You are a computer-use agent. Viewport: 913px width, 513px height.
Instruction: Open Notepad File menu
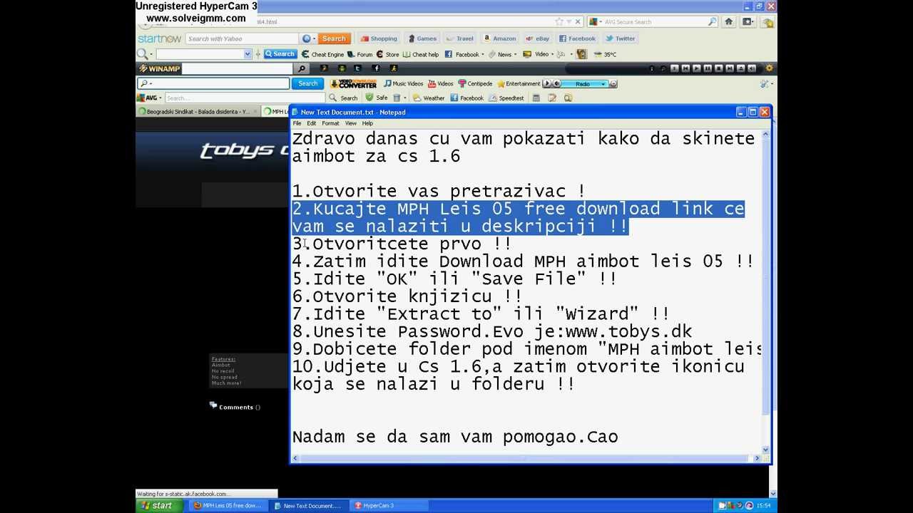click(x=297, y=123)
